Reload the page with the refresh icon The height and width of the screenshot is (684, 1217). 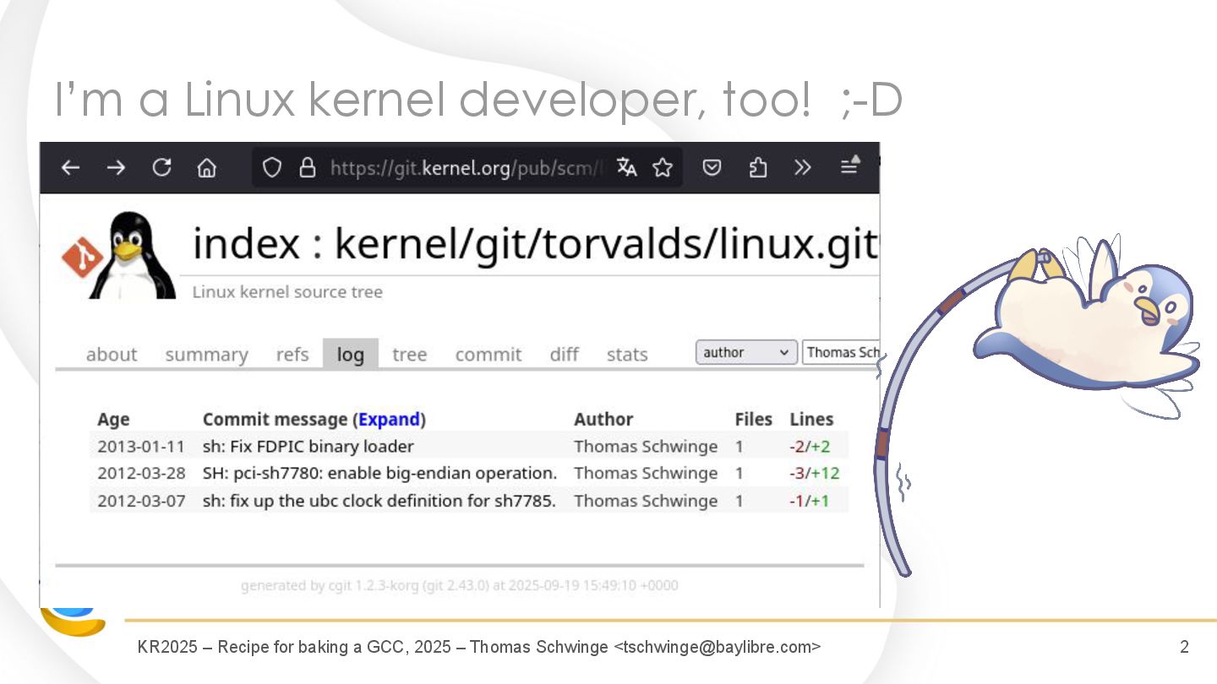click(161, 168)
